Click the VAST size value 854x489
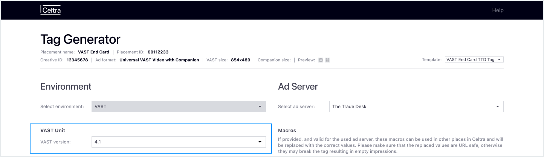Image resolution: width=544 pixels, height=157 pixels. 240,60
